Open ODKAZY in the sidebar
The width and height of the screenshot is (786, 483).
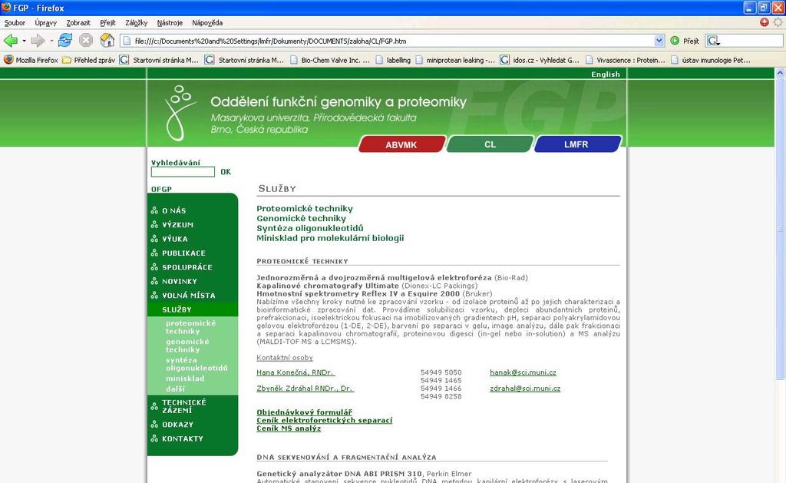point(177,425)
